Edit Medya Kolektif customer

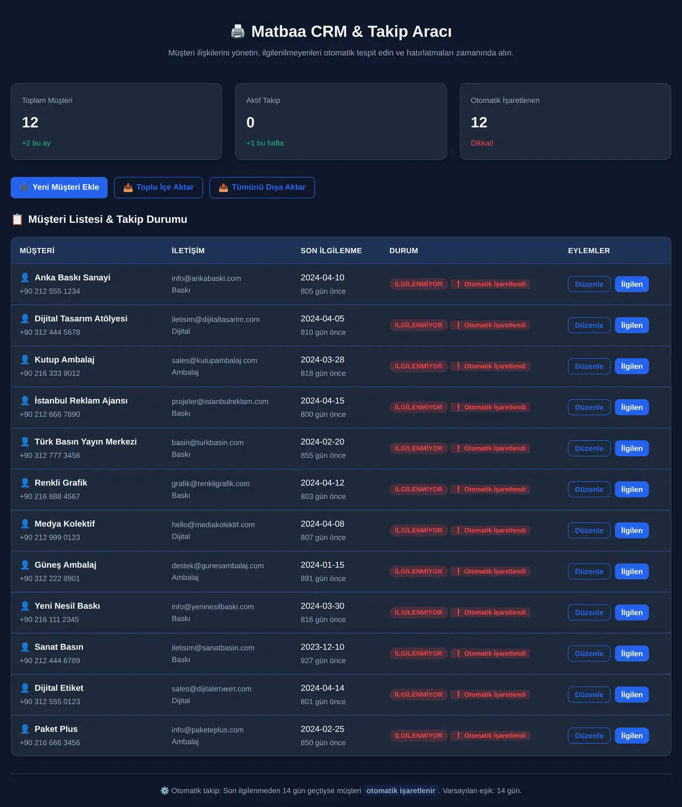[x=589, y=531]
